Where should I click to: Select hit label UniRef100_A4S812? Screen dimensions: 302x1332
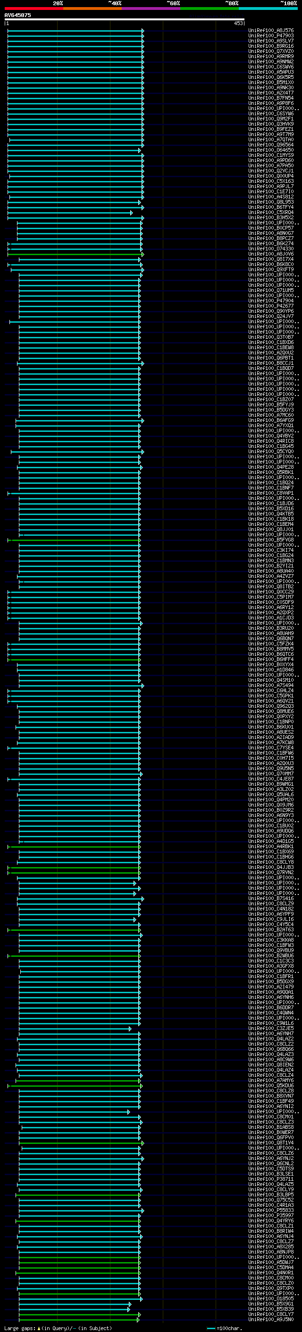[x=271, y=197]
